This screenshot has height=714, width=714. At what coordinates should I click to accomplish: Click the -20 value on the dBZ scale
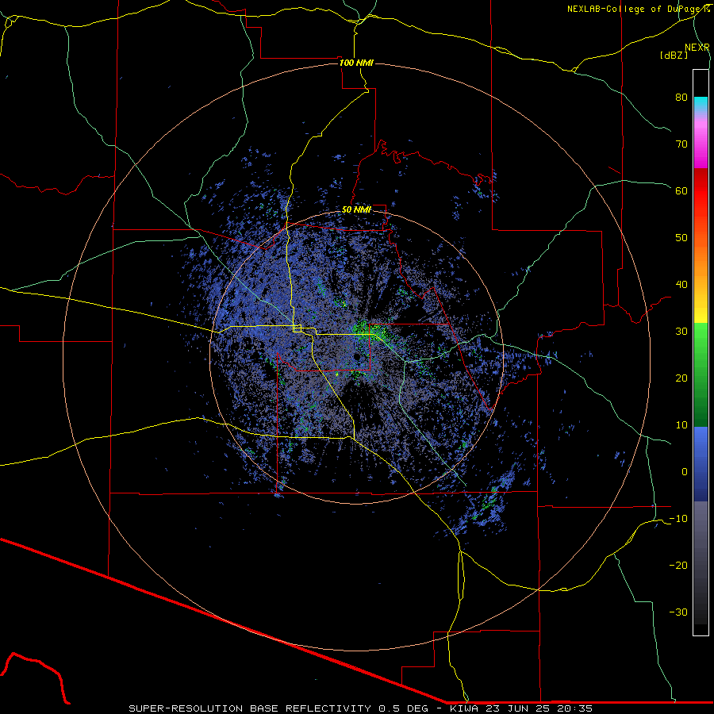pos(678,565)
